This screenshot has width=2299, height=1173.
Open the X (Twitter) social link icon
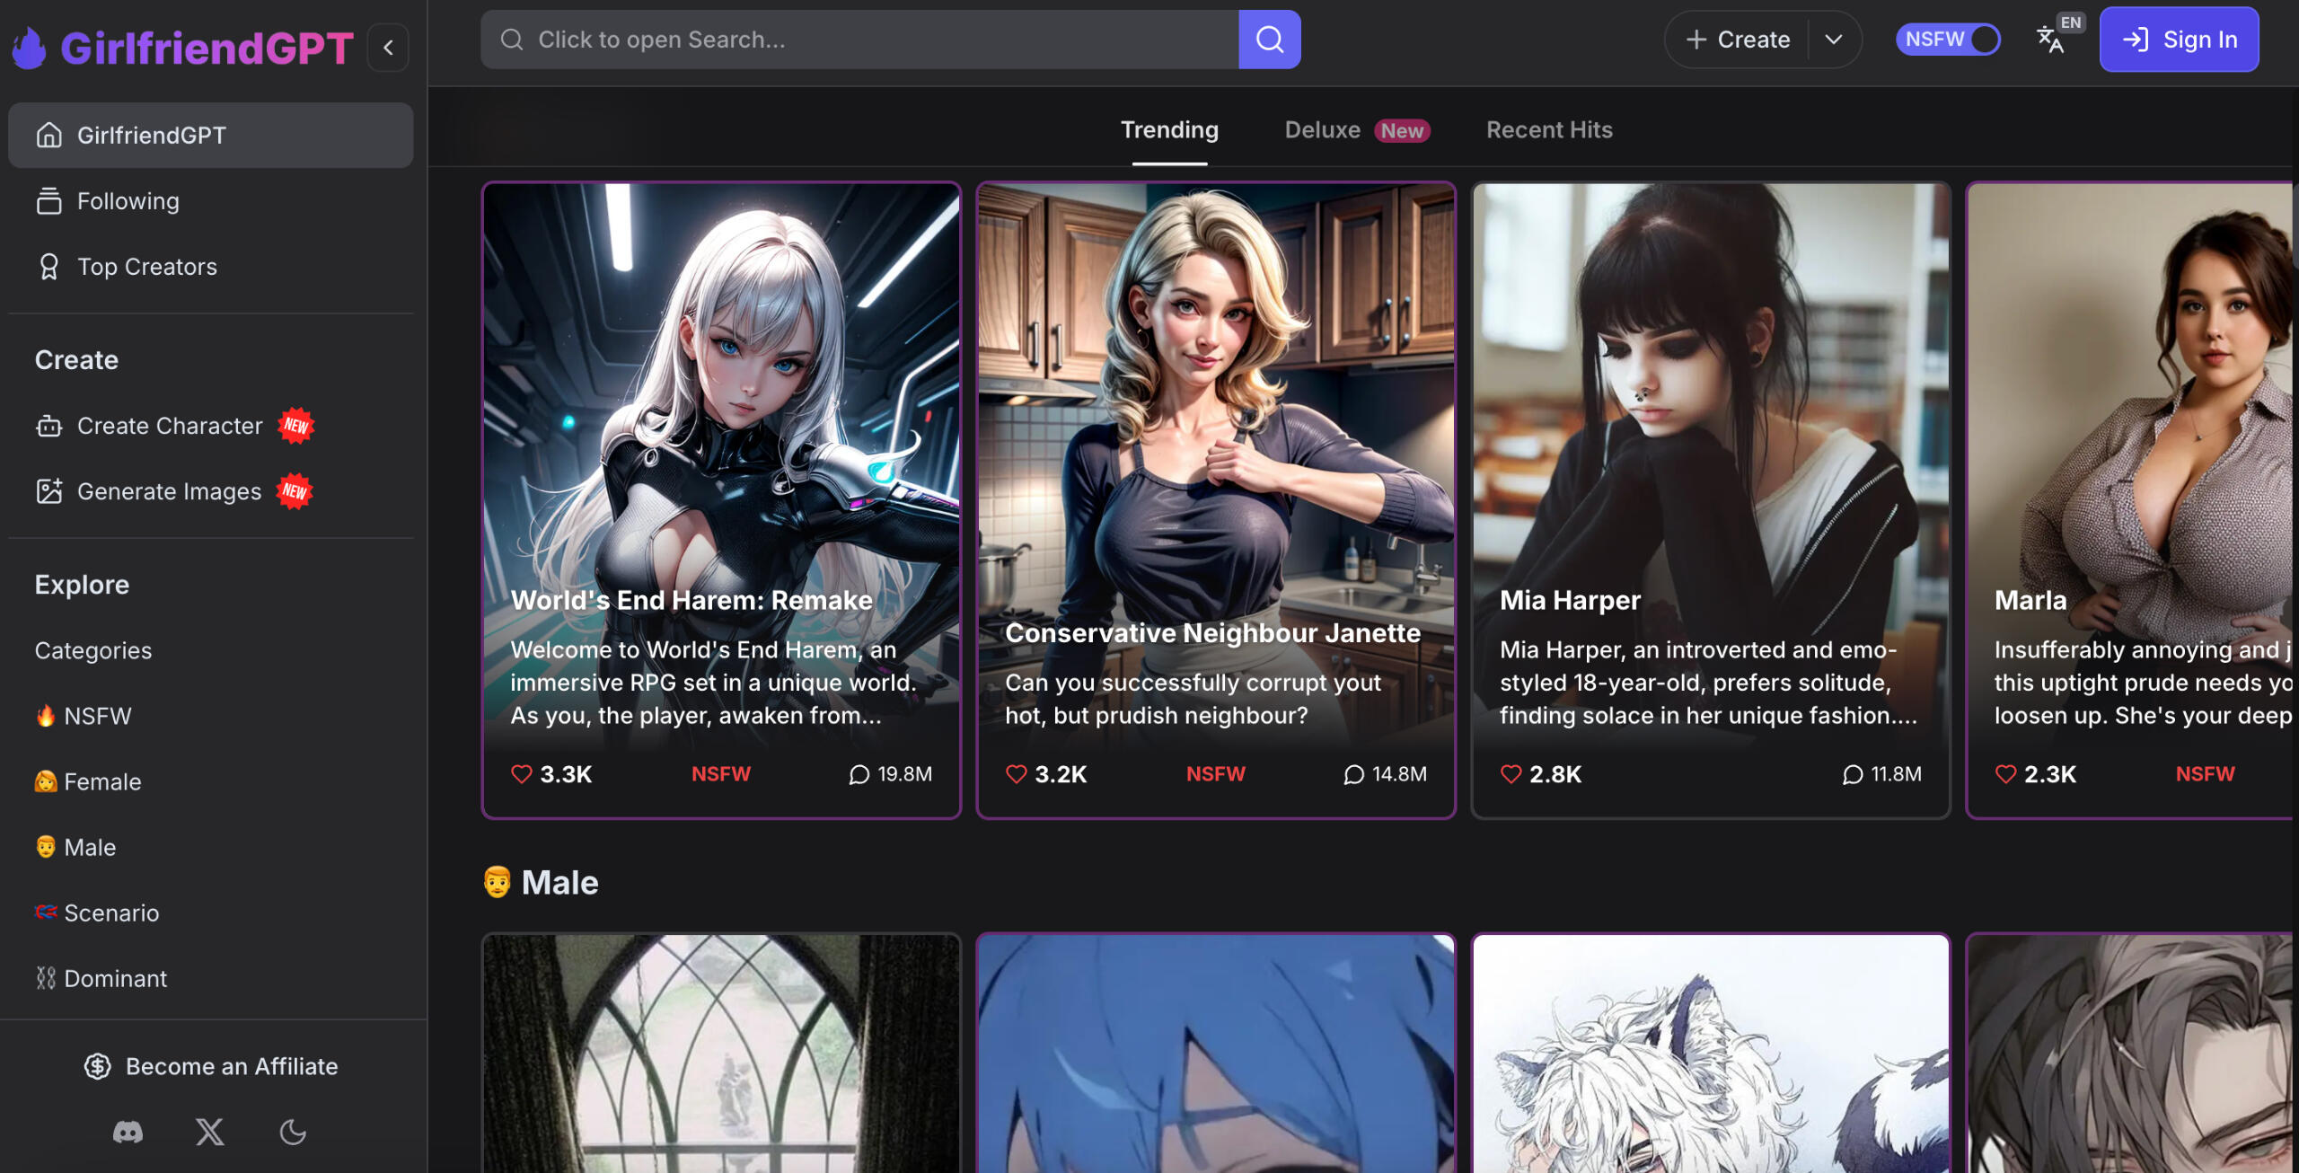click(210, 1132)
